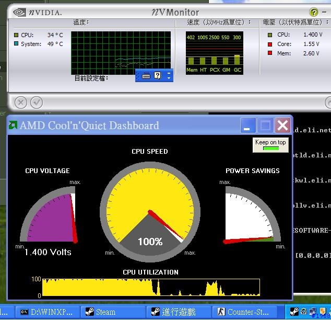Click the 2.60 V Mem voltage value
Viewport: 331px width, 320px height.
coord(311,53)
